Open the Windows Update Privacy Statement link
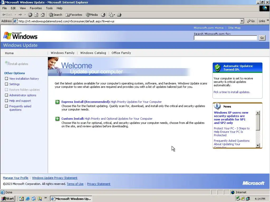 click(55, 178)
